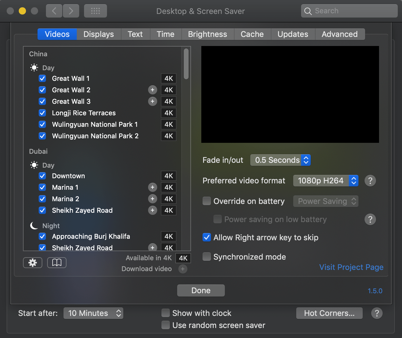Switch to the Time tab

pyautogui.click(x=166, y=34)
